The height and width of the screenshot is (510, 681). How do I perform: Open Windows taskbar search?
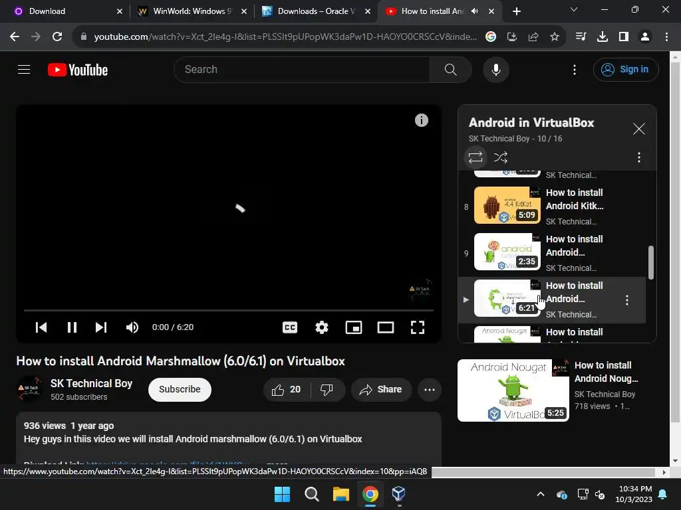[x=311, y=494]
